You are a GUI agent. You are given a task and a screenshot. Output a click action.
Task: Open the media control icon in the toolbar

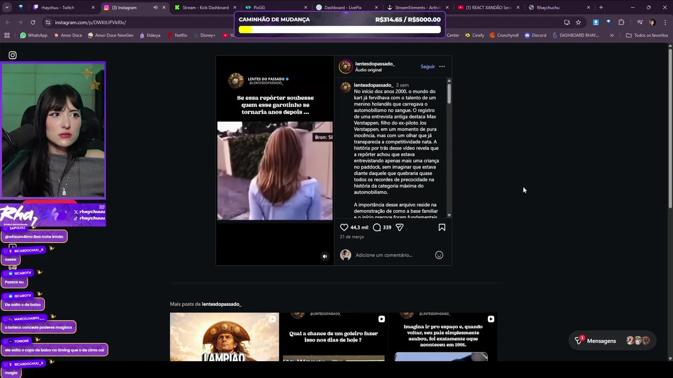(640, 22)
